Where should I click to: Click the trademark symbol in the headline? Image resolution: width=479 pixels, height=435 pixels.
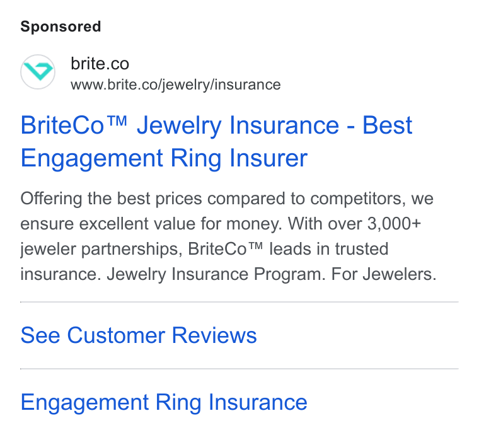pyautogui.click(x=117, y=120)
